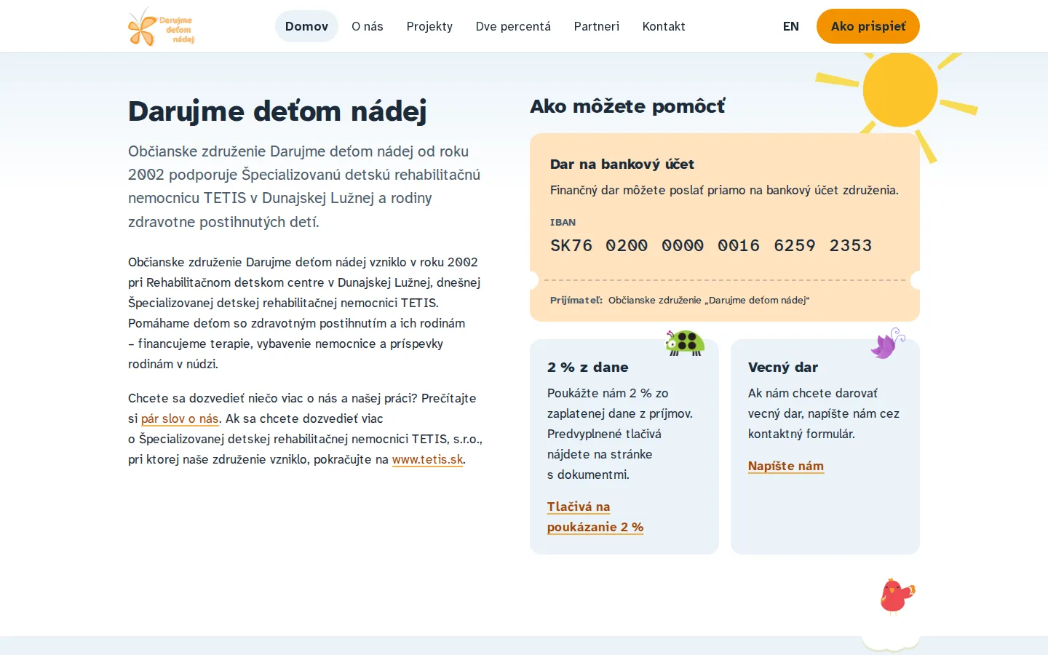
Task: Click the Vecný dar card heading
Action: tap(783, 367)
